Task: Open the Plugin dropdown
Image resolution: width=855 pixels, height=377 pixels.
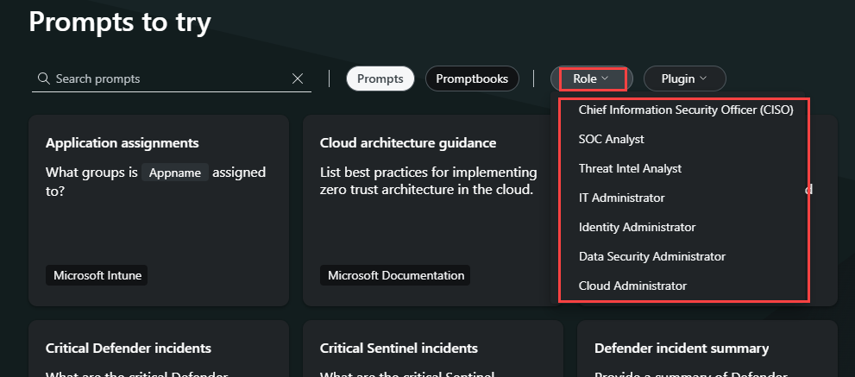Action: point(685,79)
